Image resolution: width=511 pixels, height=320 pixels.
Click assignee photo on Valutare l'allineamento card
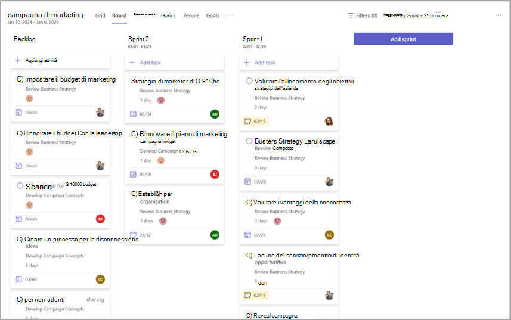(x=329, y=122)
